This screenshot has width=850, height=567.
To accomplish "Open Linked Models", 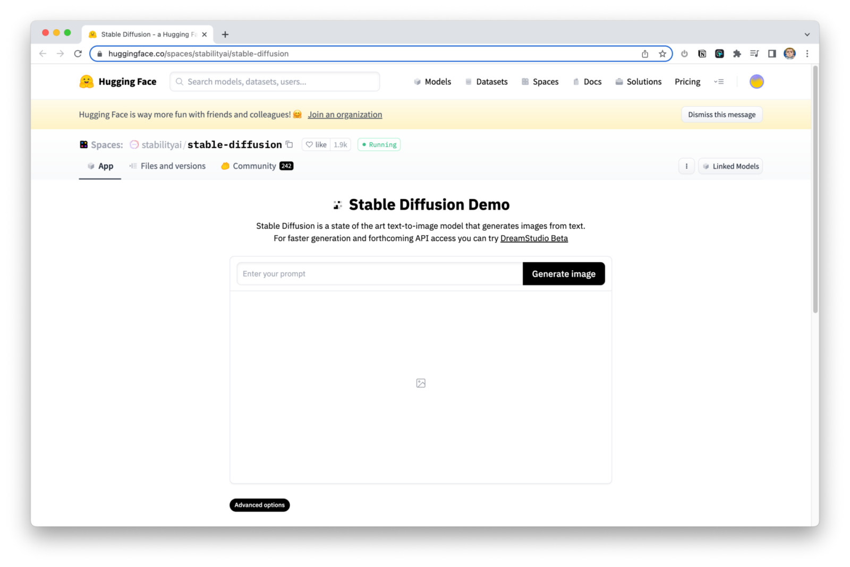I will (x=730, y=166).
